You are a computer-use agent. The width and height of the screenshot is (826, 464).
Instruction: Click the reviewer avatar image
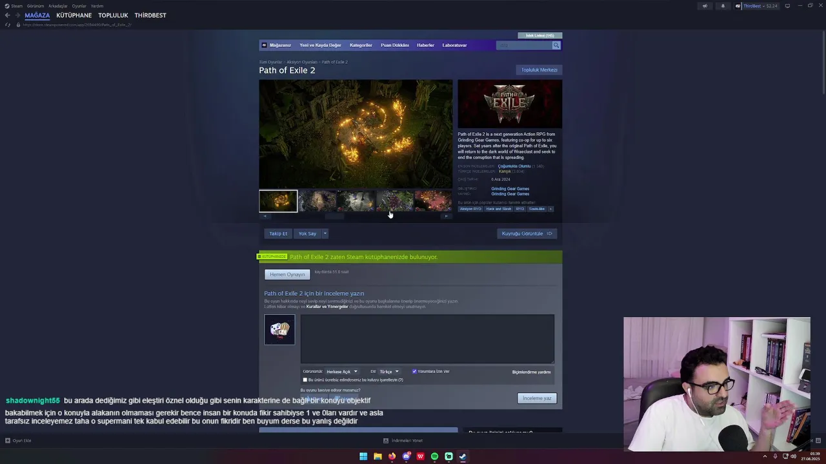coord(279,329)
